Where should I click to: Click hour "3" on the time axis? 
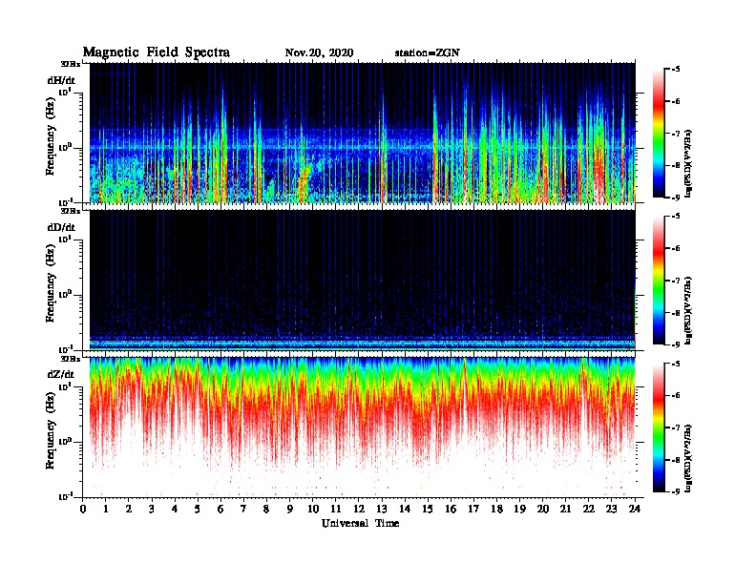tap(152, 509)
